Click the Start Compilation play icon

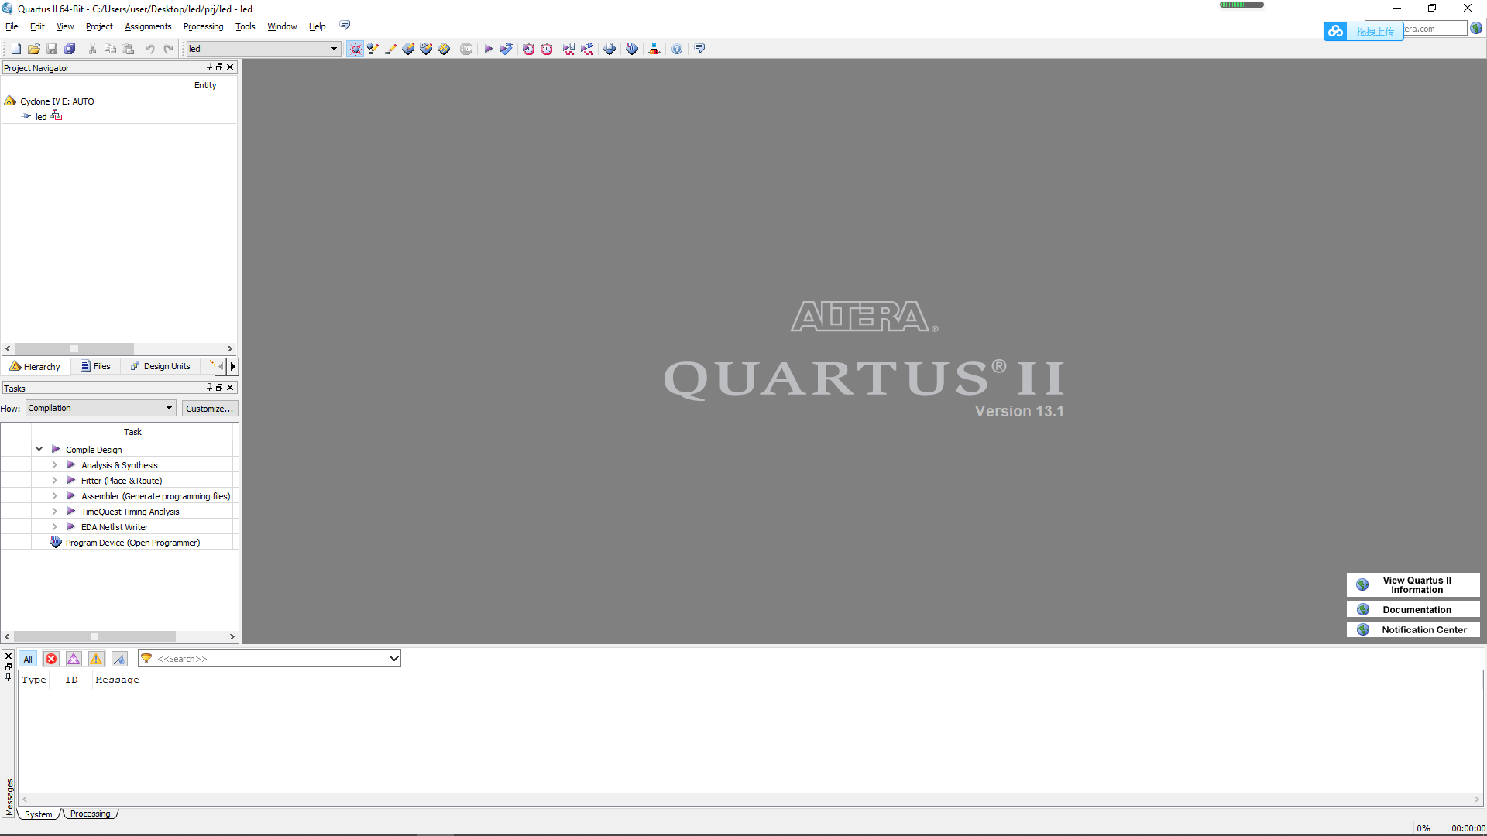(488, 49)
